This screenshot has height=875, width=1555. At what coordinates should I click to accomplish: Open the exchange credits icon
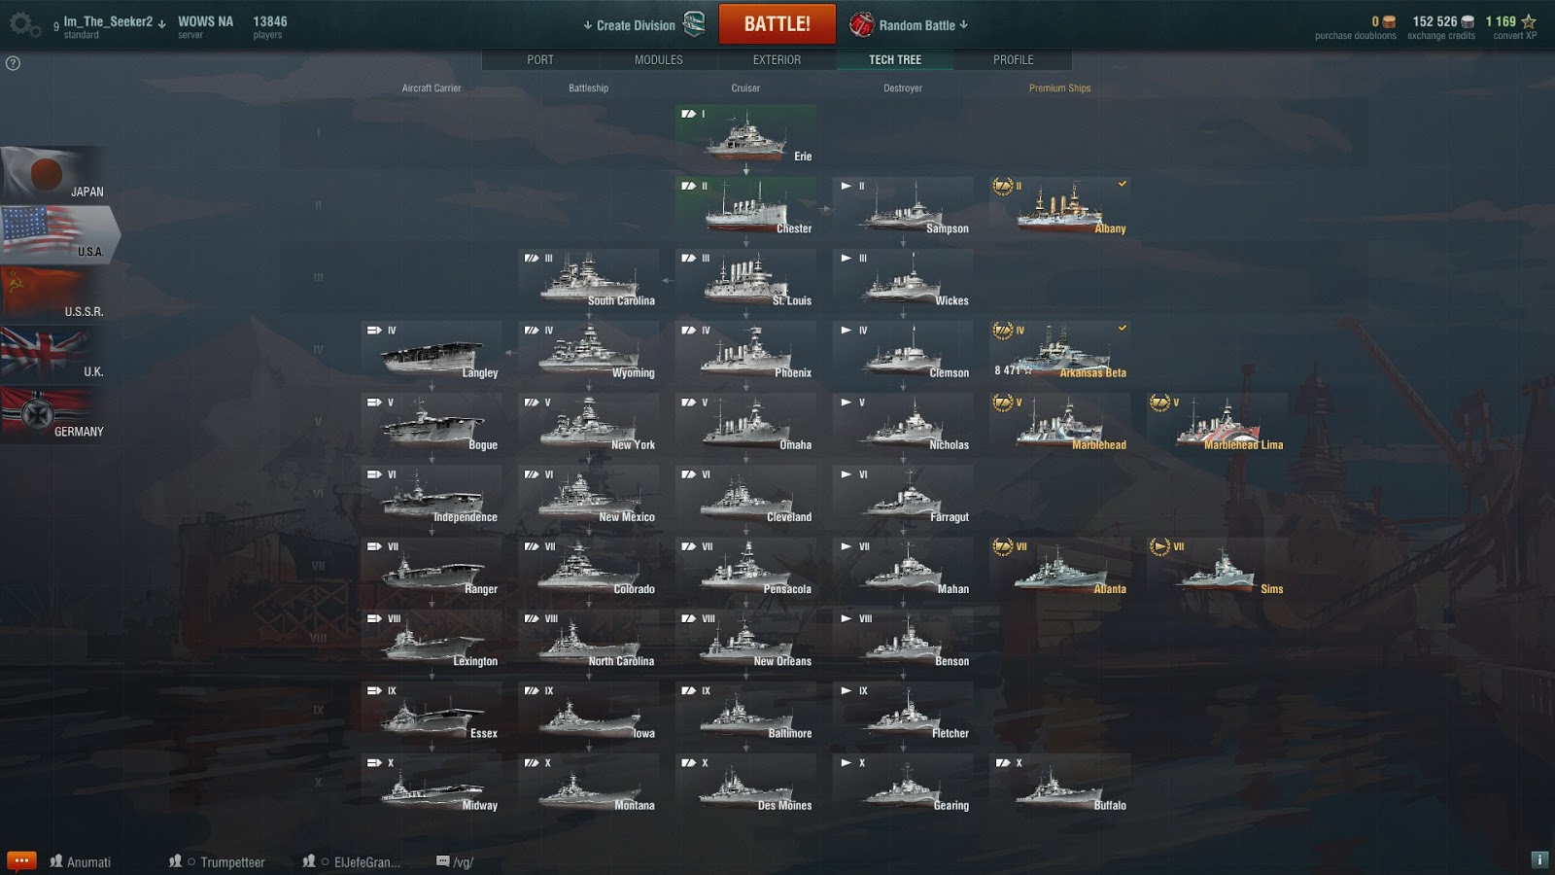[1468, 21]
